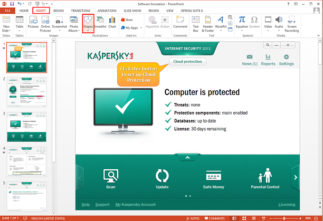323x221 pixels.
Task: Insert Slide Number small icon
Action: [230, 23]
